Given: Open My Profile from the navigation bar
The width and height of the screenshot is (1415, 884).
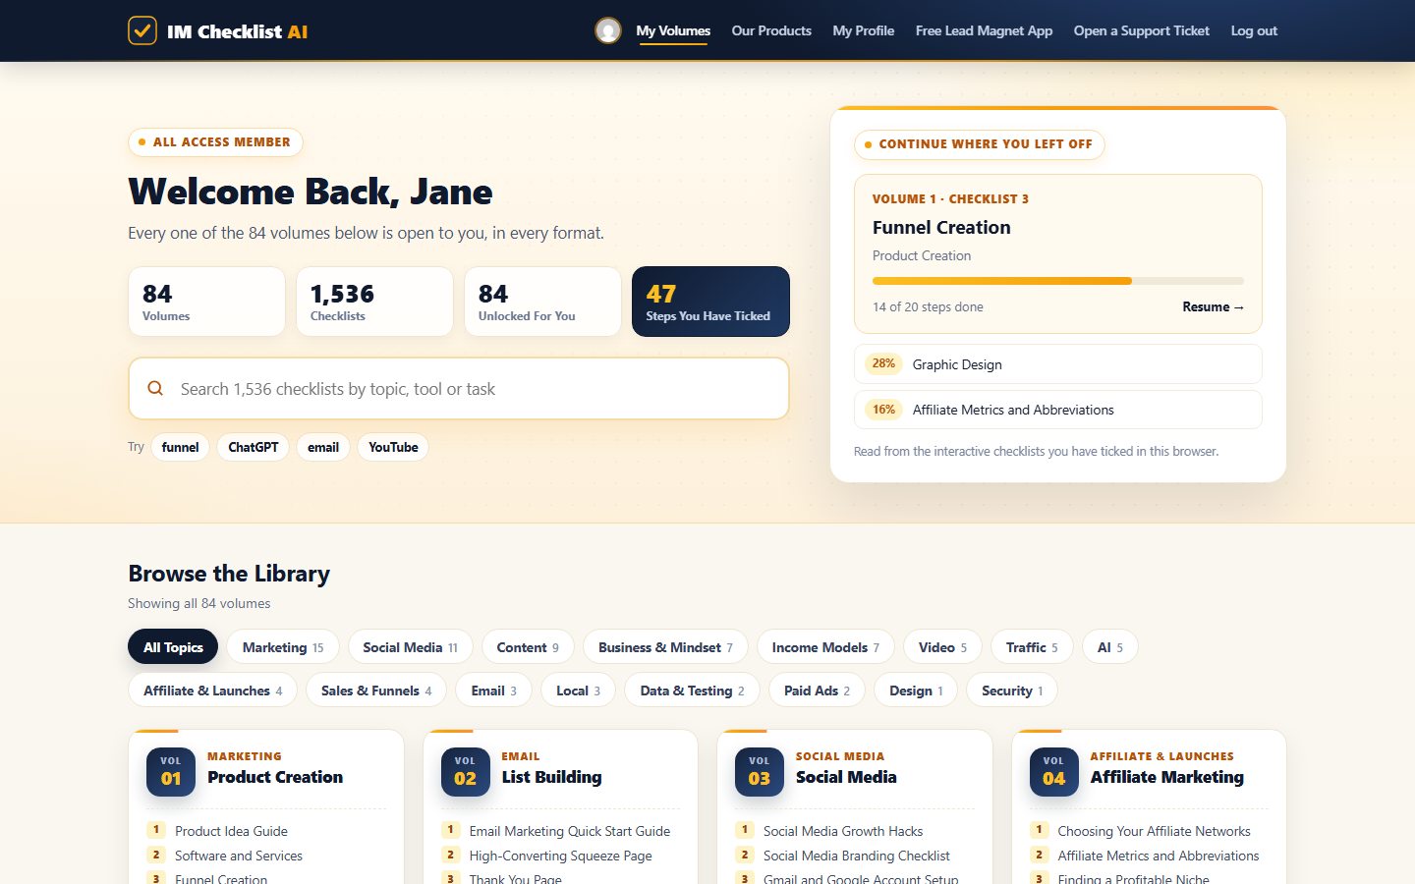Looking at the screenshot, I should (864, 30).
